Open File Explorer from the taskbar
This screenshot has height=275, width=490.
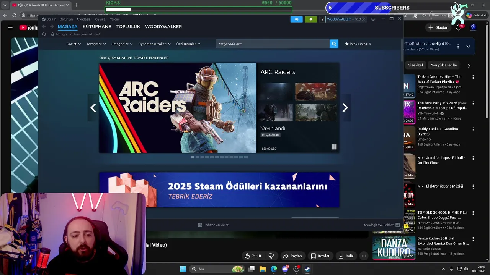coord(263,269)
